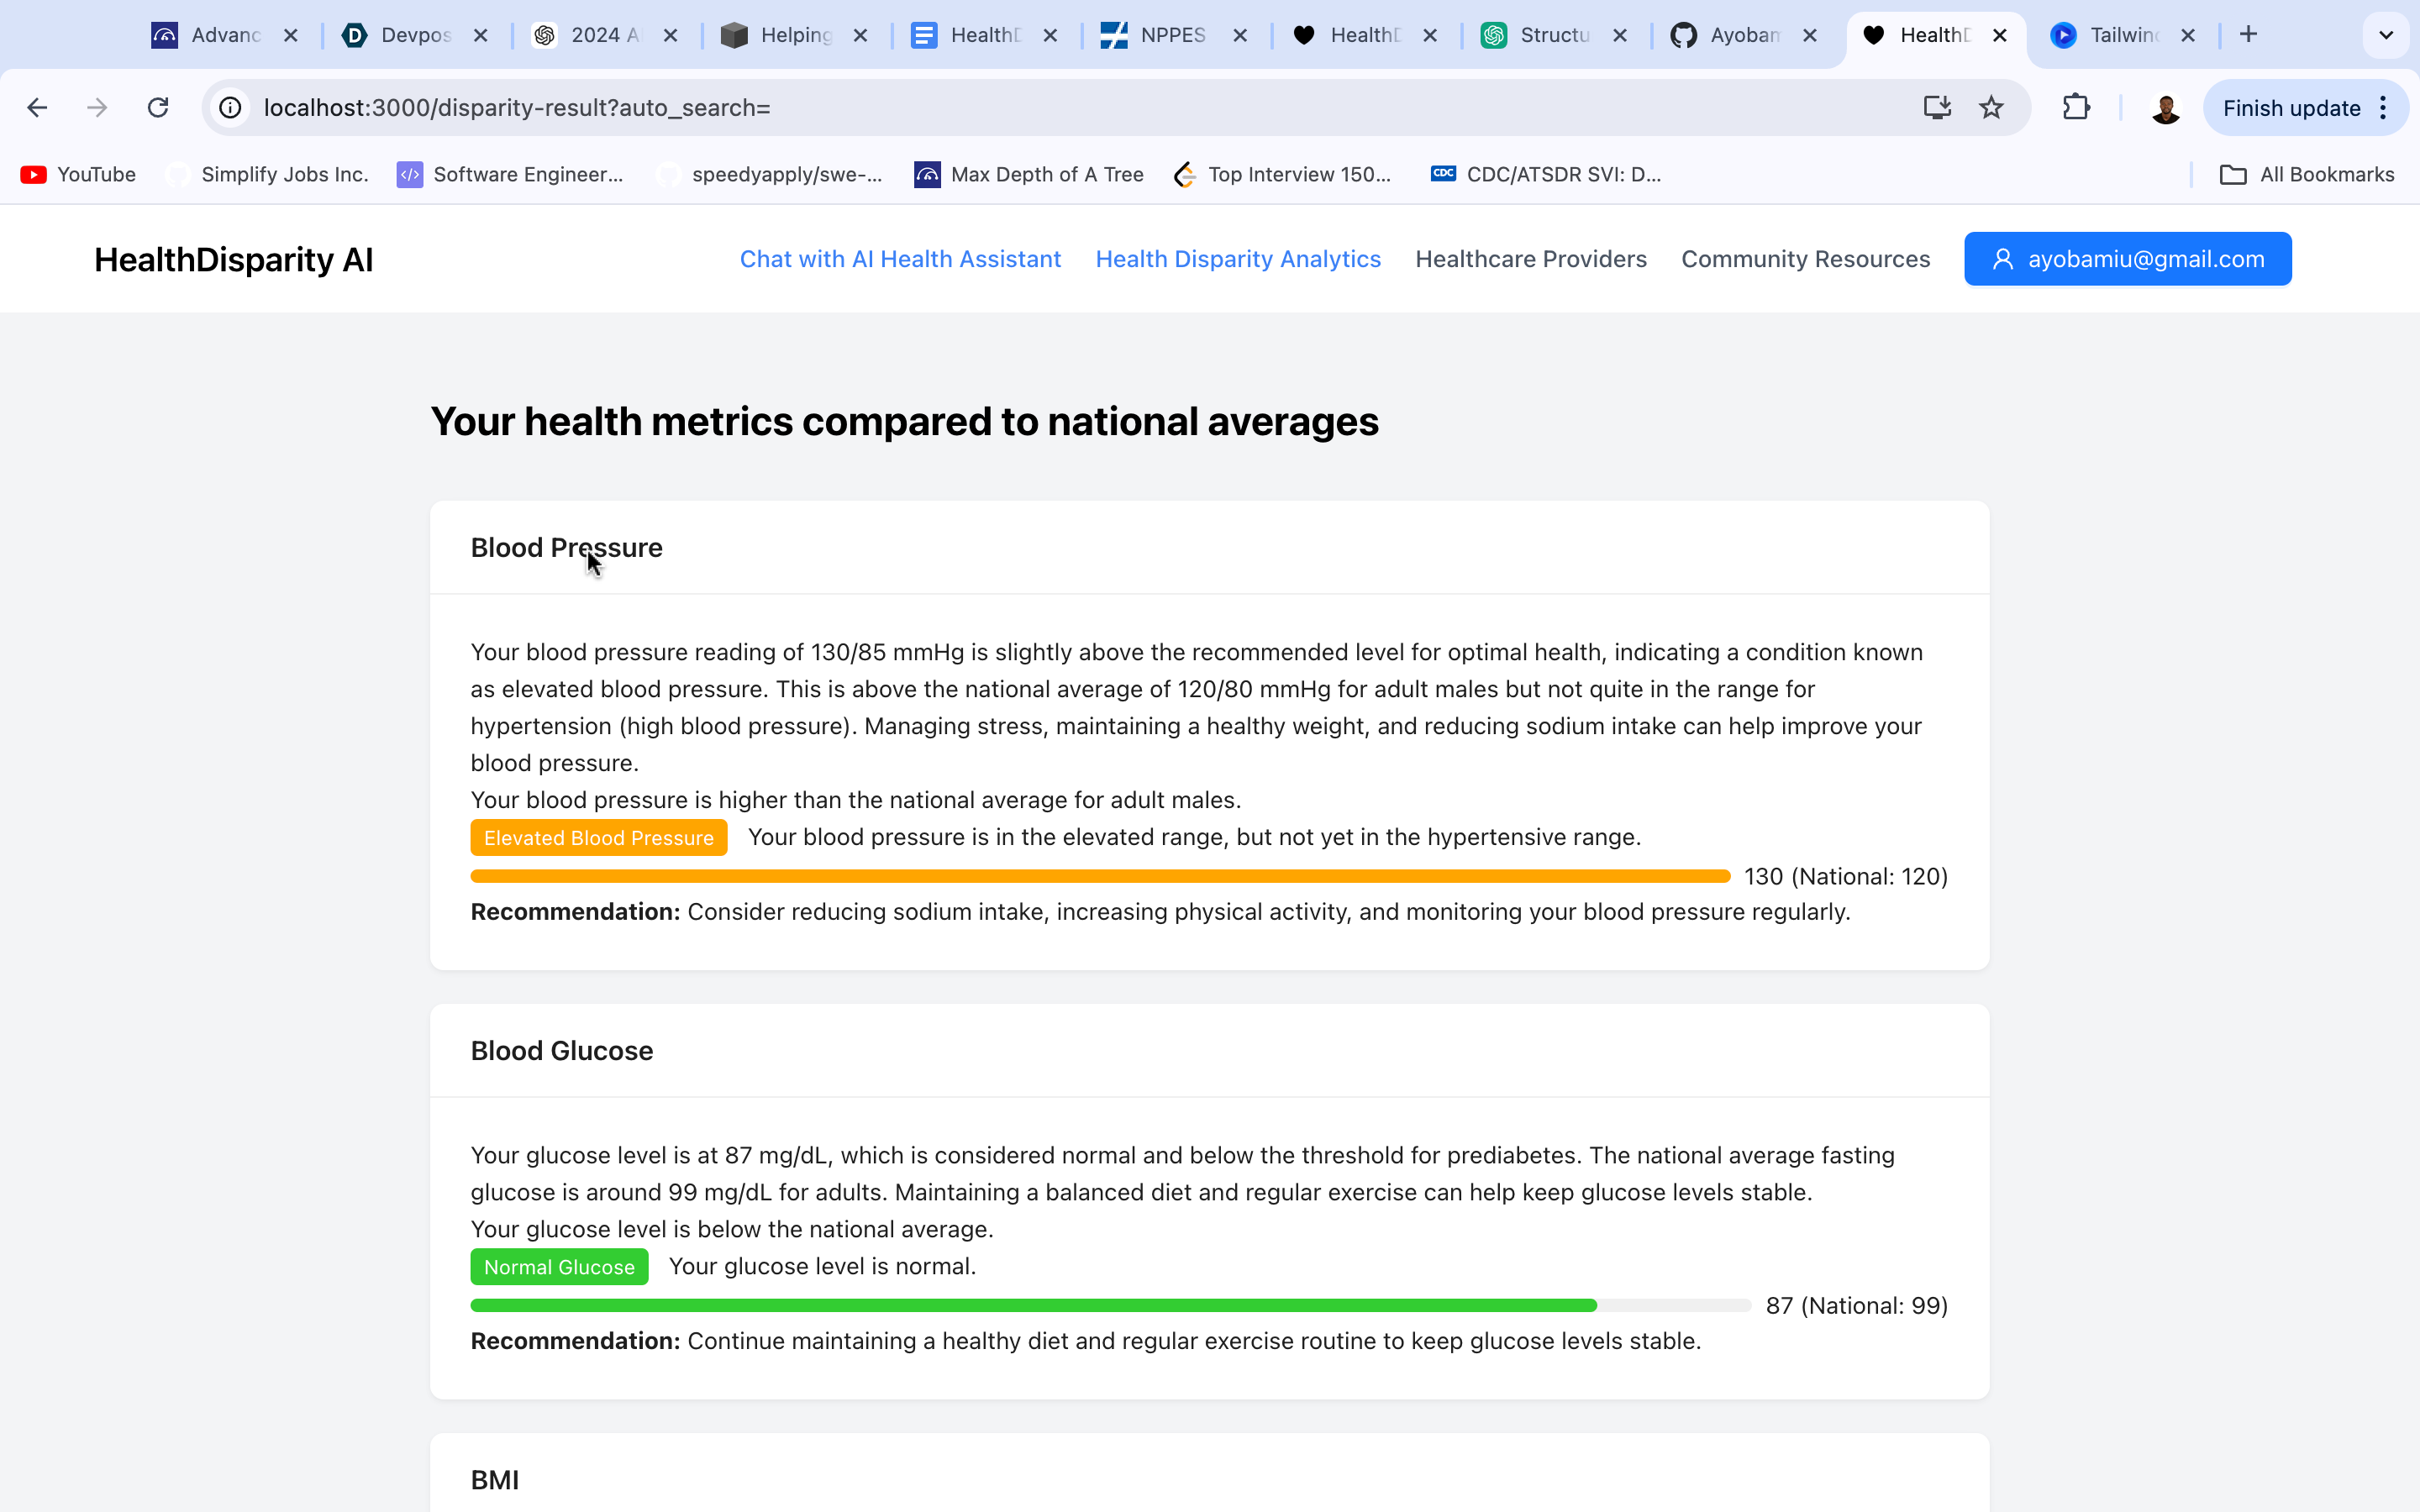The image size is (2420, 1512).
Task: Open YouTube bookmark
Action: click(79, 174)
